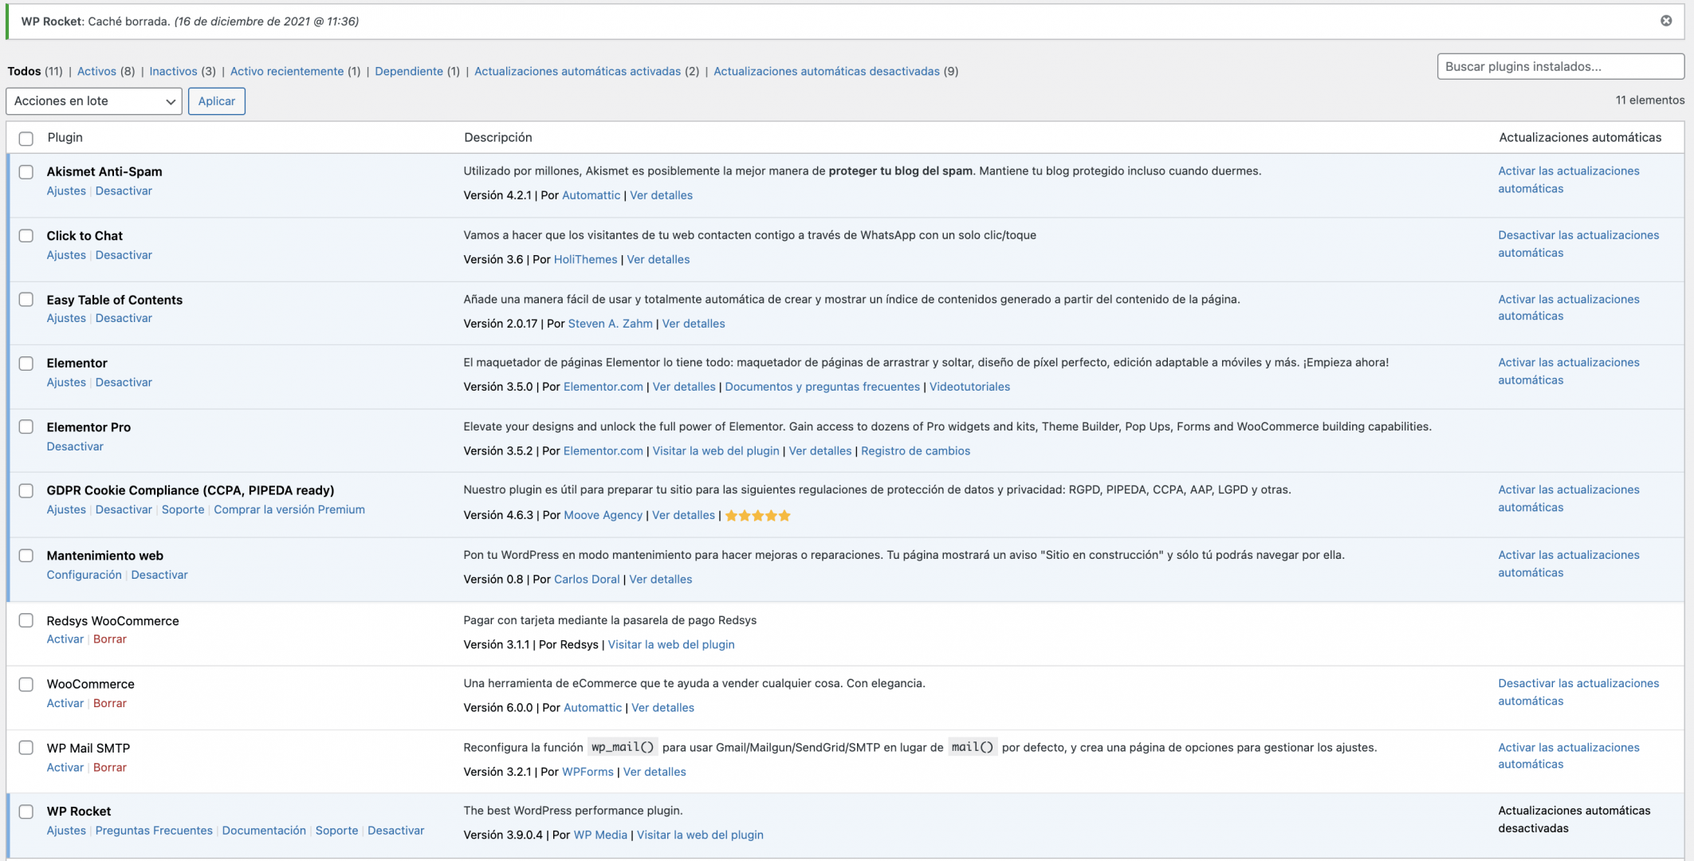Open the Acciones en lote dropdown

click(94, 101)
